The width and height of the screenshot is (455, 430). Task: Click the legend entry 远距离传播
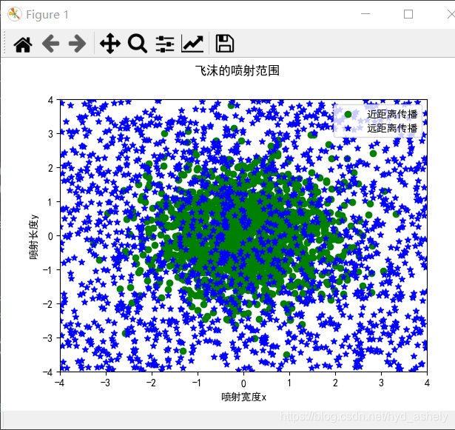[x=392, y=128]
